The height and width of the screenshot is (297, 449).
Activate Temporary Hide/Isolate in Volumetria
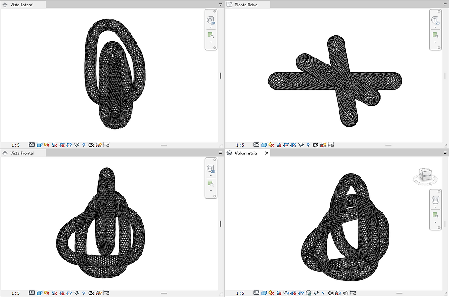(316, 292)
